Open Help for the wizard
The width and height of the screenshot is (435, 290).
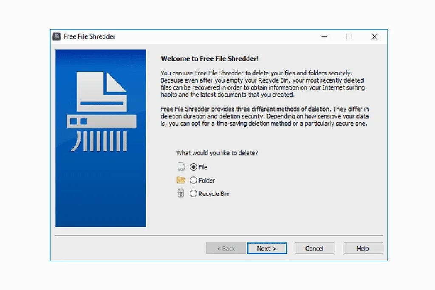tap(363, 248)
